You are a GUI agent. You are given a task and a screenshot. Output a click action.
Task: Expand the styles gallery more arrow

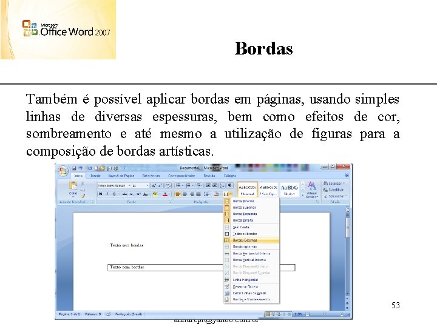(303, 195)
